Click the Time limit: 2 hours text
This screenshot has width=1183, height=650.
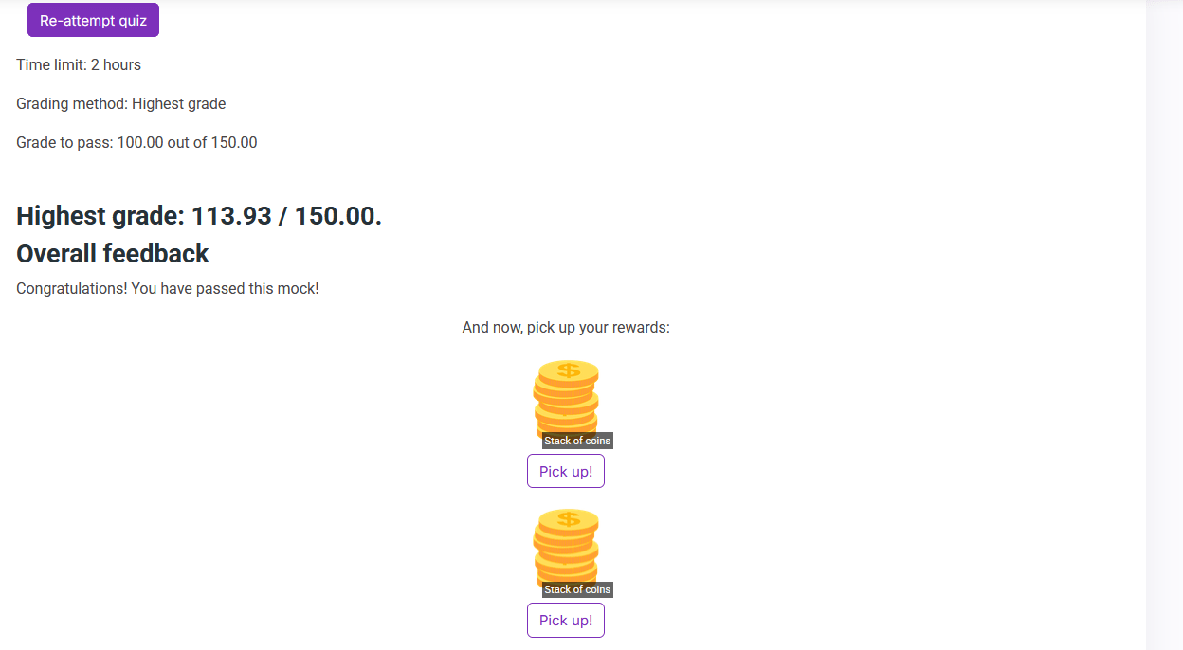79,65
